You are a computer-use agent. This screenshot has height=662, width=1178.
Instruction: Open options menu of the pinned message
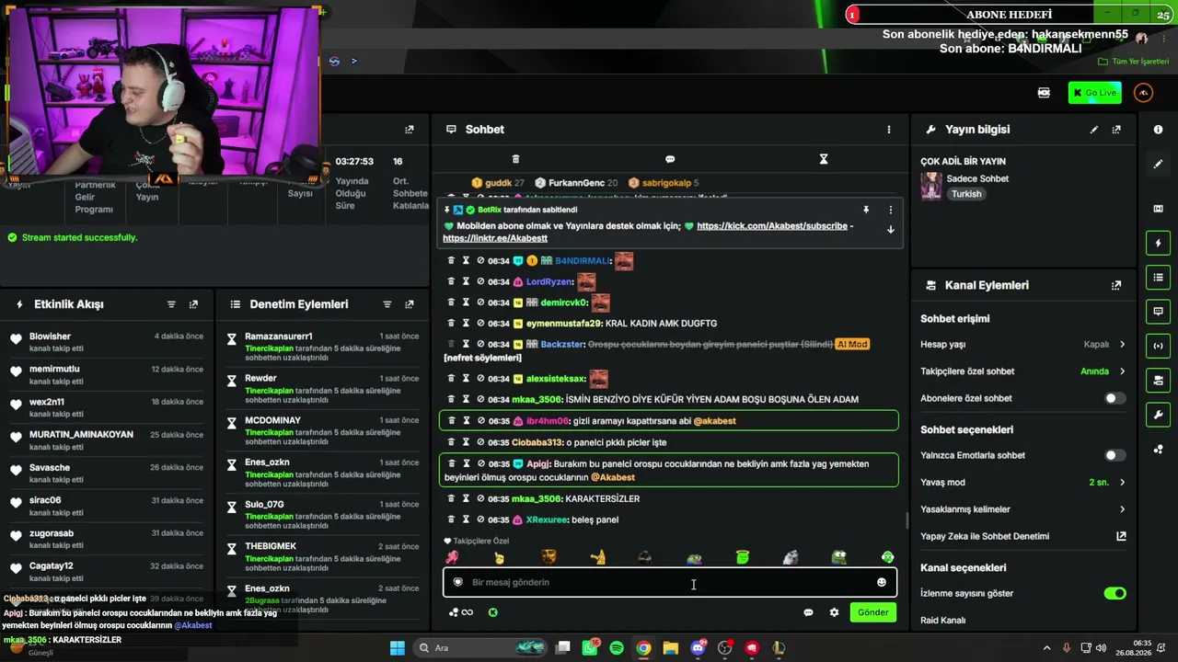pyautogui.click(x=890, y=210)
